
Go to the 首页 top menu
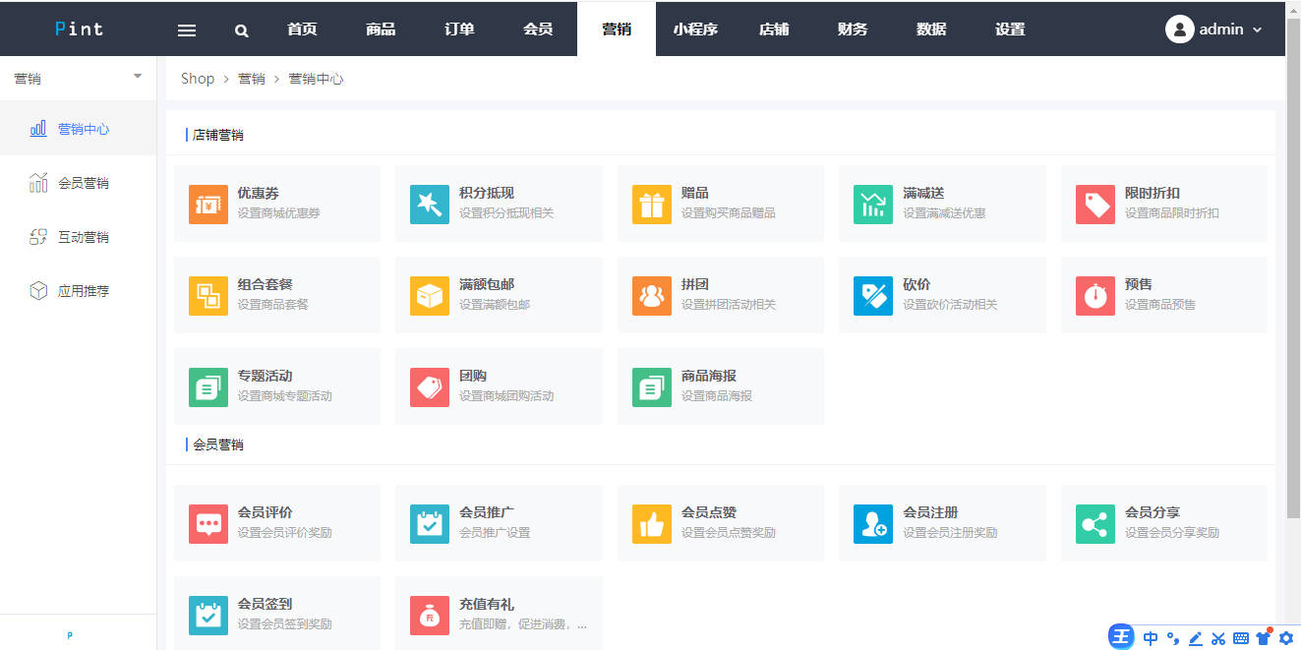pyautogui.click(x=302, y=29)
